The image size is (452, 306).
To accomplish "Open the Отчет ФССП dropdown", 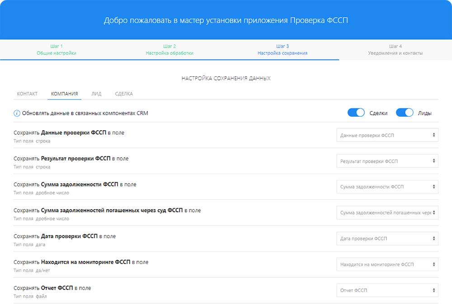I will point(387,290).
